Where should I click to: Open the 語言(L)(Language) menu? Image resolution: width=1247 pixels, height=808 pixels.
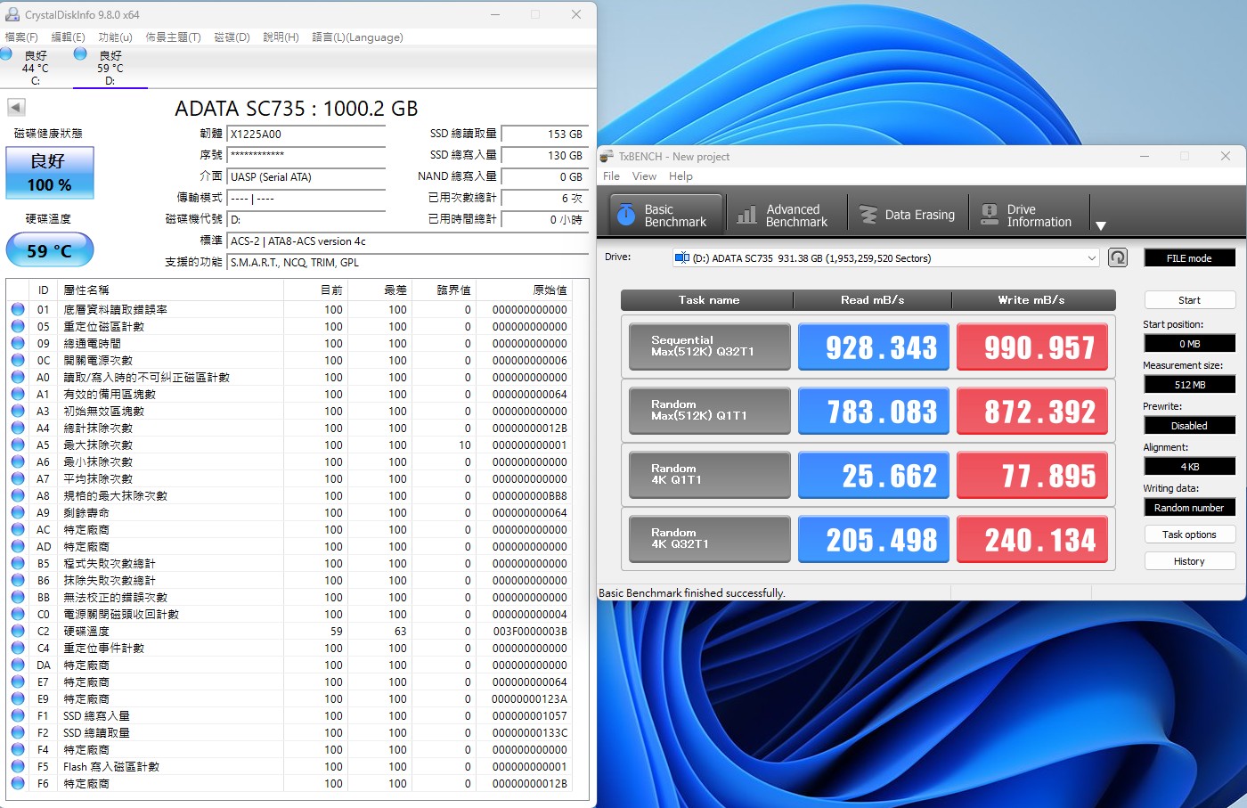(x=357, y=37)
